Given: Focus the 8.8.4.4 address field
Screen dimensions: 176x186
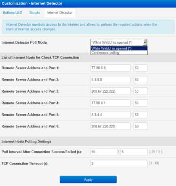Looking at the screenshot, I should [x=110, y=115].
